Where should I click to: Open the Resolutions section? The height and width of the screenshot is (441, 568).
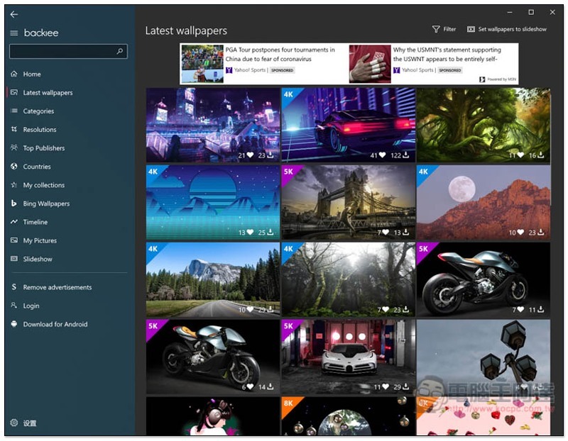(39, 130)
